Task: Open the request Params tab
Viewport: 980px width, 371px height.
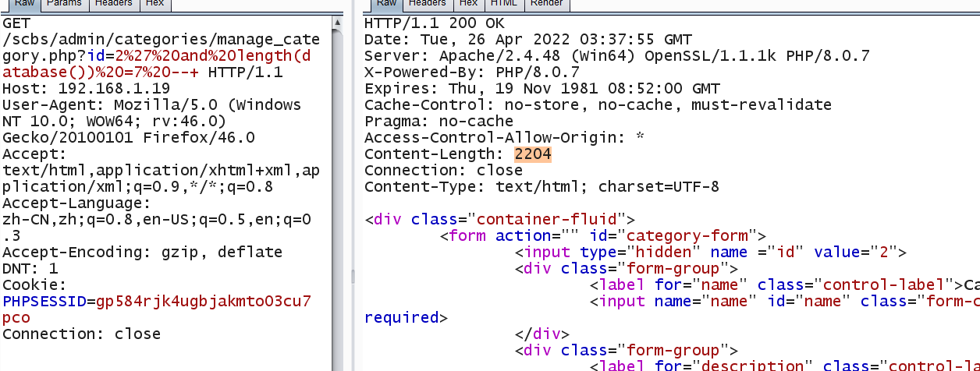Action: pos(63,4)
